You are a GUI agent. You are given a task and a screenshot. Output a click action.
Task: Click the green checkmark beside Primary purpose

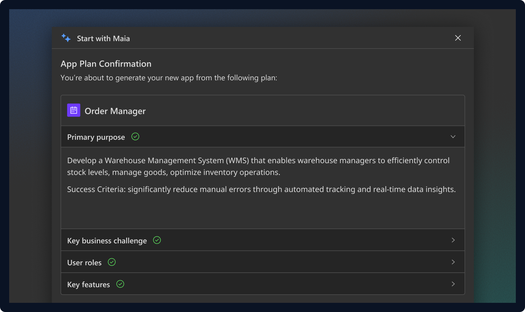click(135, 137)
